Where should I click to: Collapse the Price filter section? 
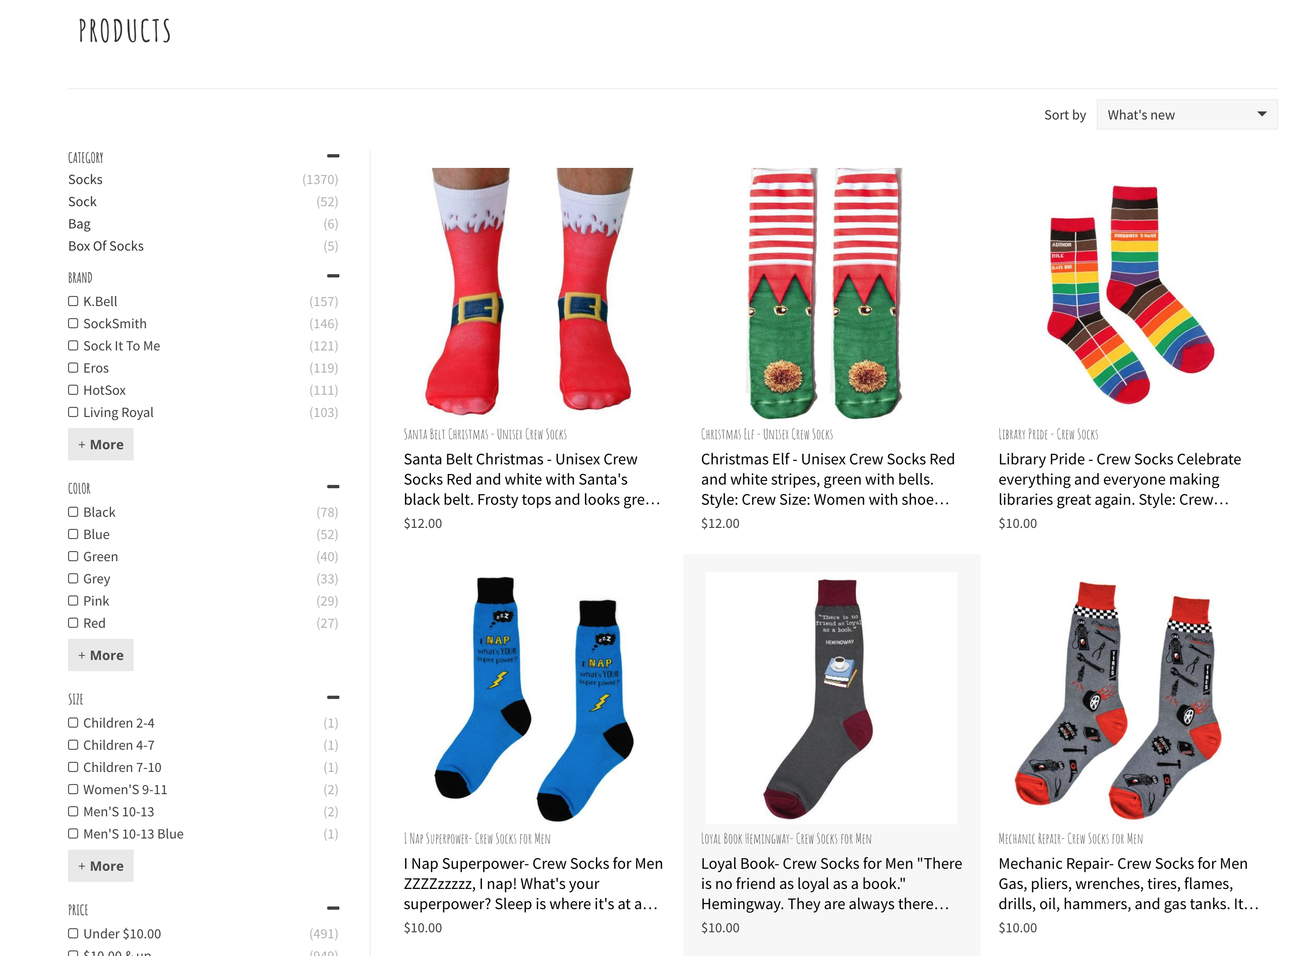click(333, 908)
